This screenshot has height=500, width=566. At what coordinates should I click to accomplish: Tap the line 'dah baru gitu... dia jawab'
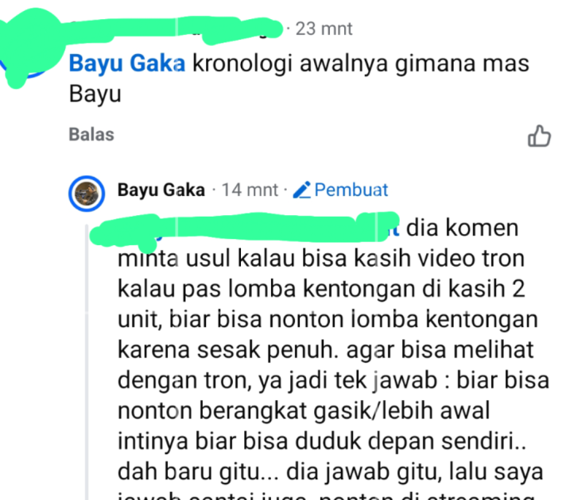click(x=330, y=471)
